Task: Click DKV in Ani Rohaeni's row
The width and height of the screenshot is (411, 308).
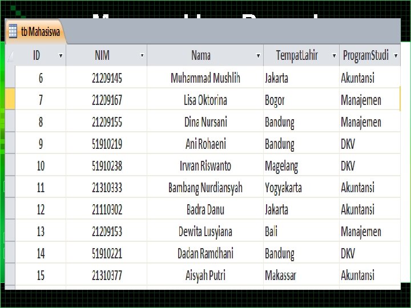Action: 370,144
